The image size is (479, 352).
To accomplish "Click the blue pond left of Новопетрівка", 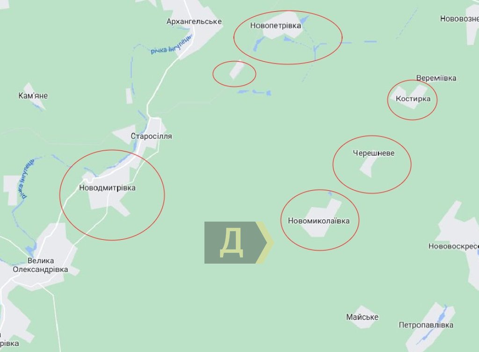I will pos(258,44).
